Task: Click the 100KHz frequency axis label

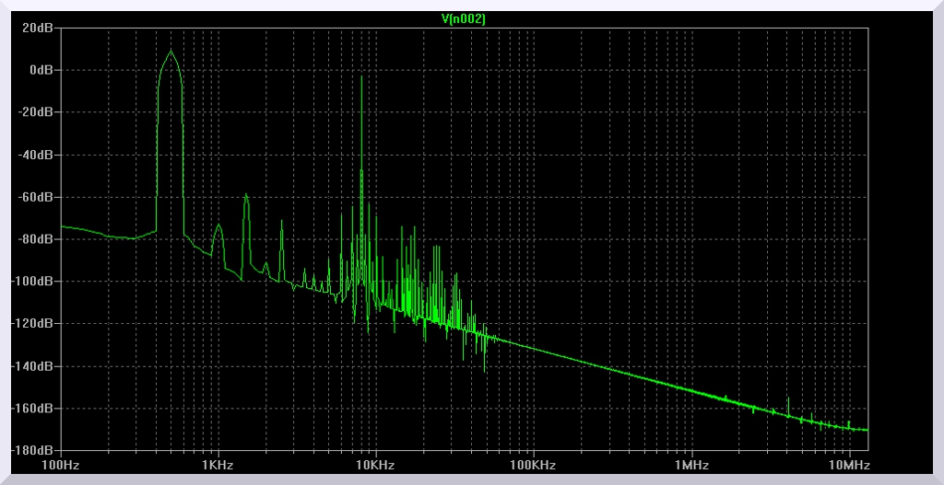Action: pos(534,466)
